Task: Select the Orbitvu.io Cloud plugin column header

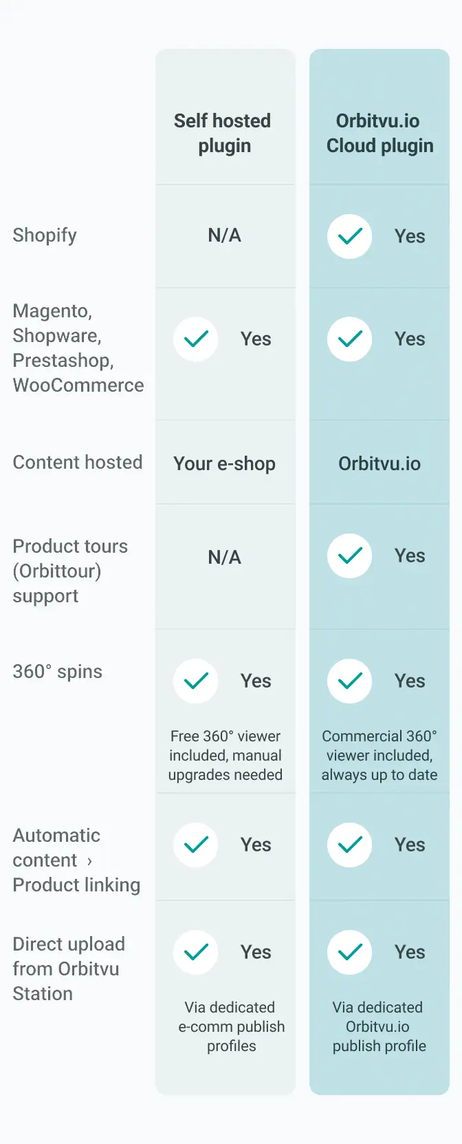Action: [379, 133]
